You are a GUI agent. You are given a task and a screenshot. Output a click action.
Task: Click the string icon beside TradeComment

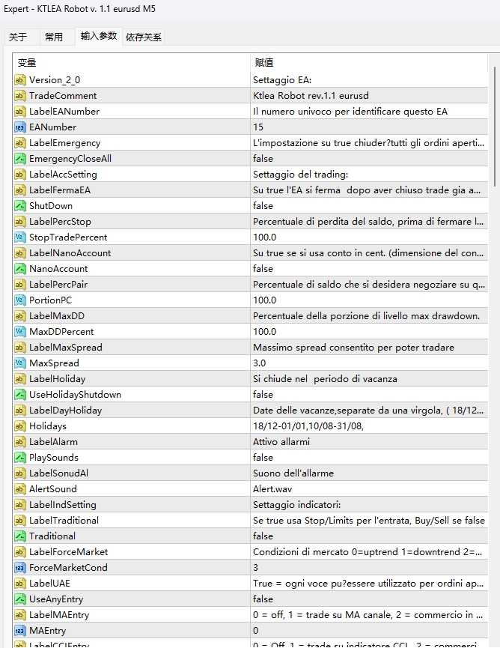pyautogui.click(x=19, y=95)
